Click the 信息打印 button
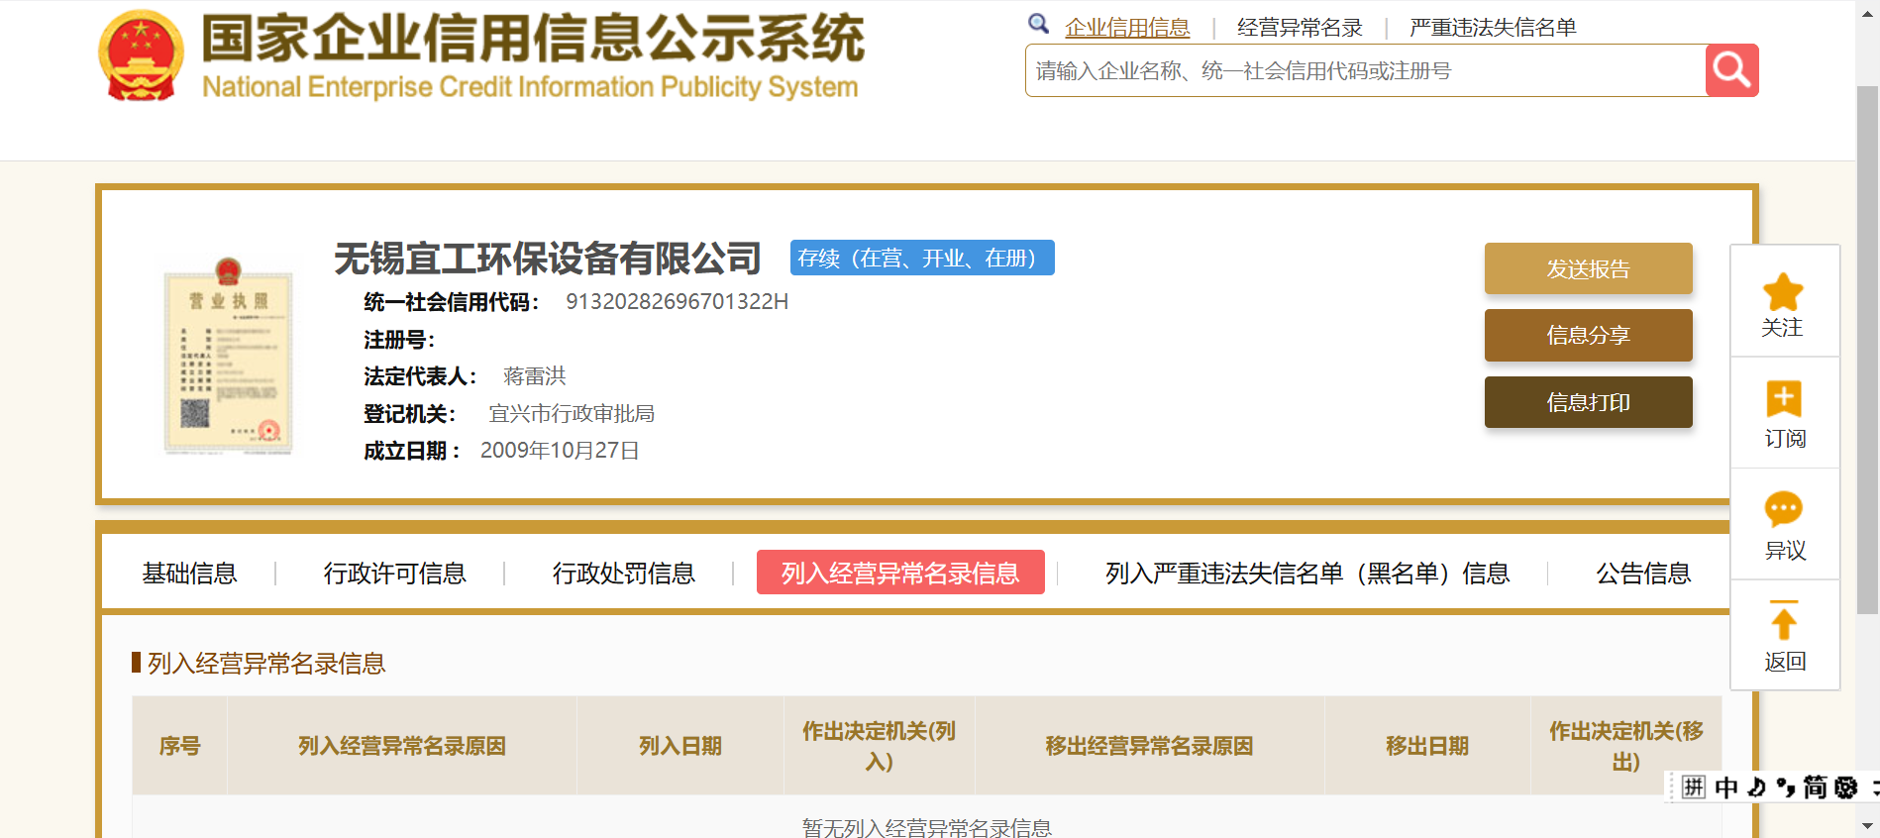This screenshot has height=838, width=1880. (1589, 402)
